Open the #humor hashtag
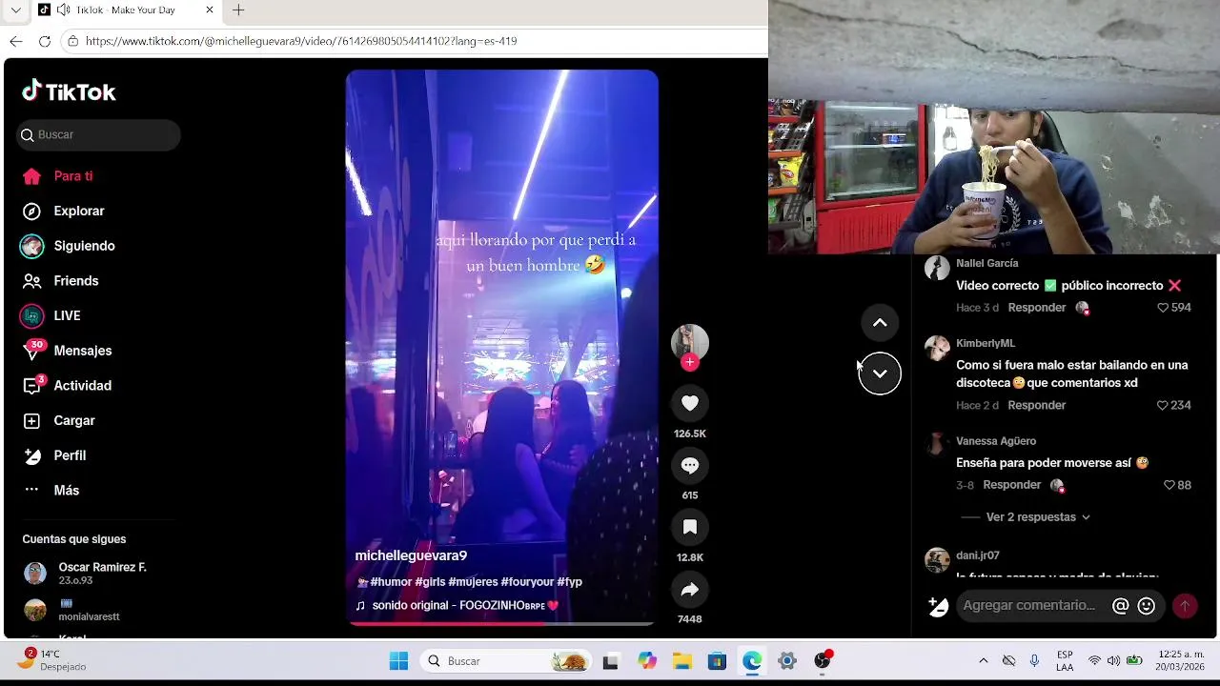Screen dimensions: 1220x686 (x=391, y=581)
